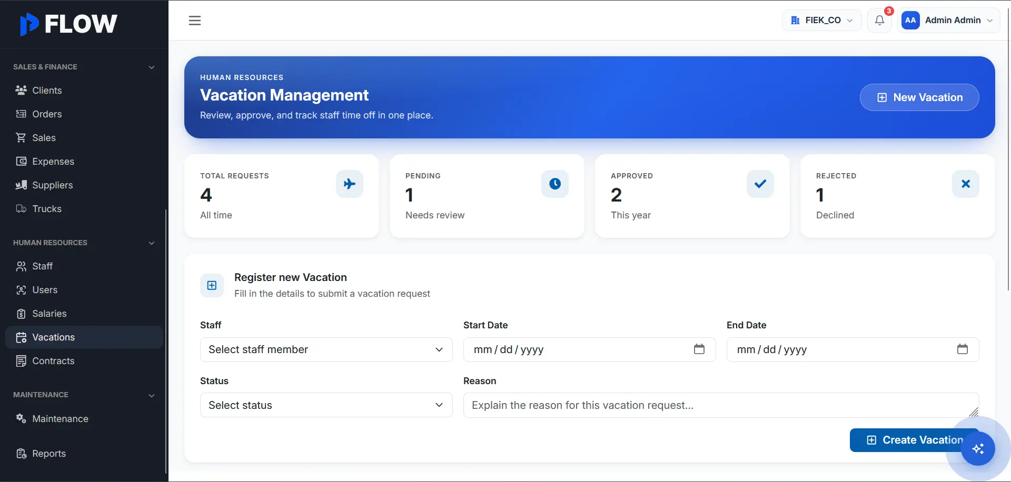Click the X icon on Rejected card
Screen dimensions: 1011x482
(x=966, y=184)
